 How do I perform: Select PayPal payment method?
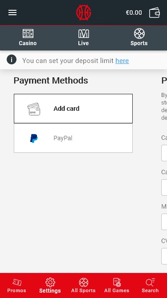[73, 138]
